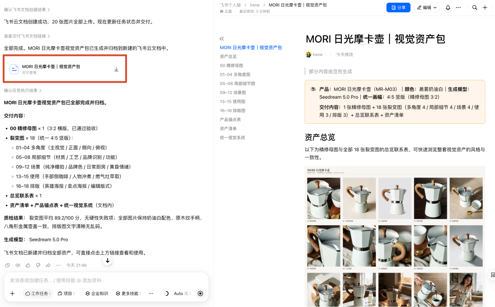Open the 工作任务 selector

pos(38,293)
